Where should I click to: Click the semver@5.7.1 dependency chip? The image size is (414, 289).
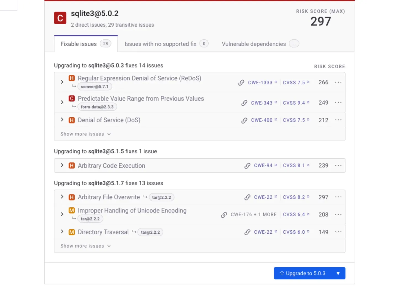95,87
